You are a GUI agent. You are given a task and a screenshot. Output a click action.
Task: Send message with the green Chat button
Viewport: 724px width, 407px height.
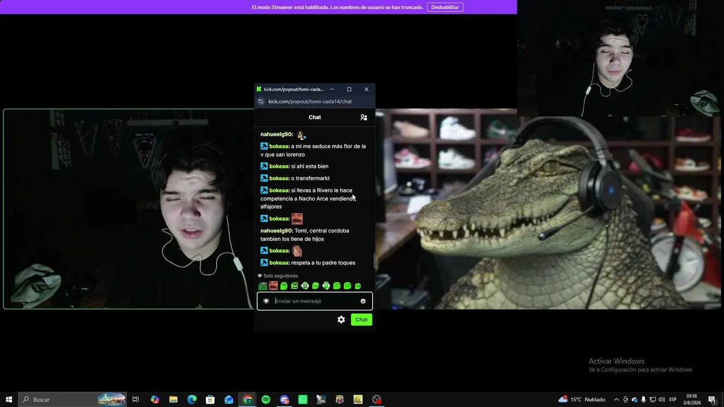click(361, 320)
